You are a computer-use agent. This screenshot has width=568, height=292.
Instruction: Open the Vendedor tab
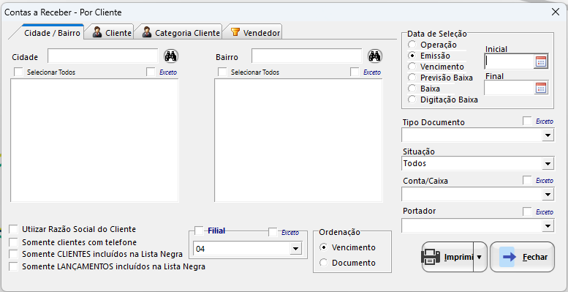(x=255, y=33)
